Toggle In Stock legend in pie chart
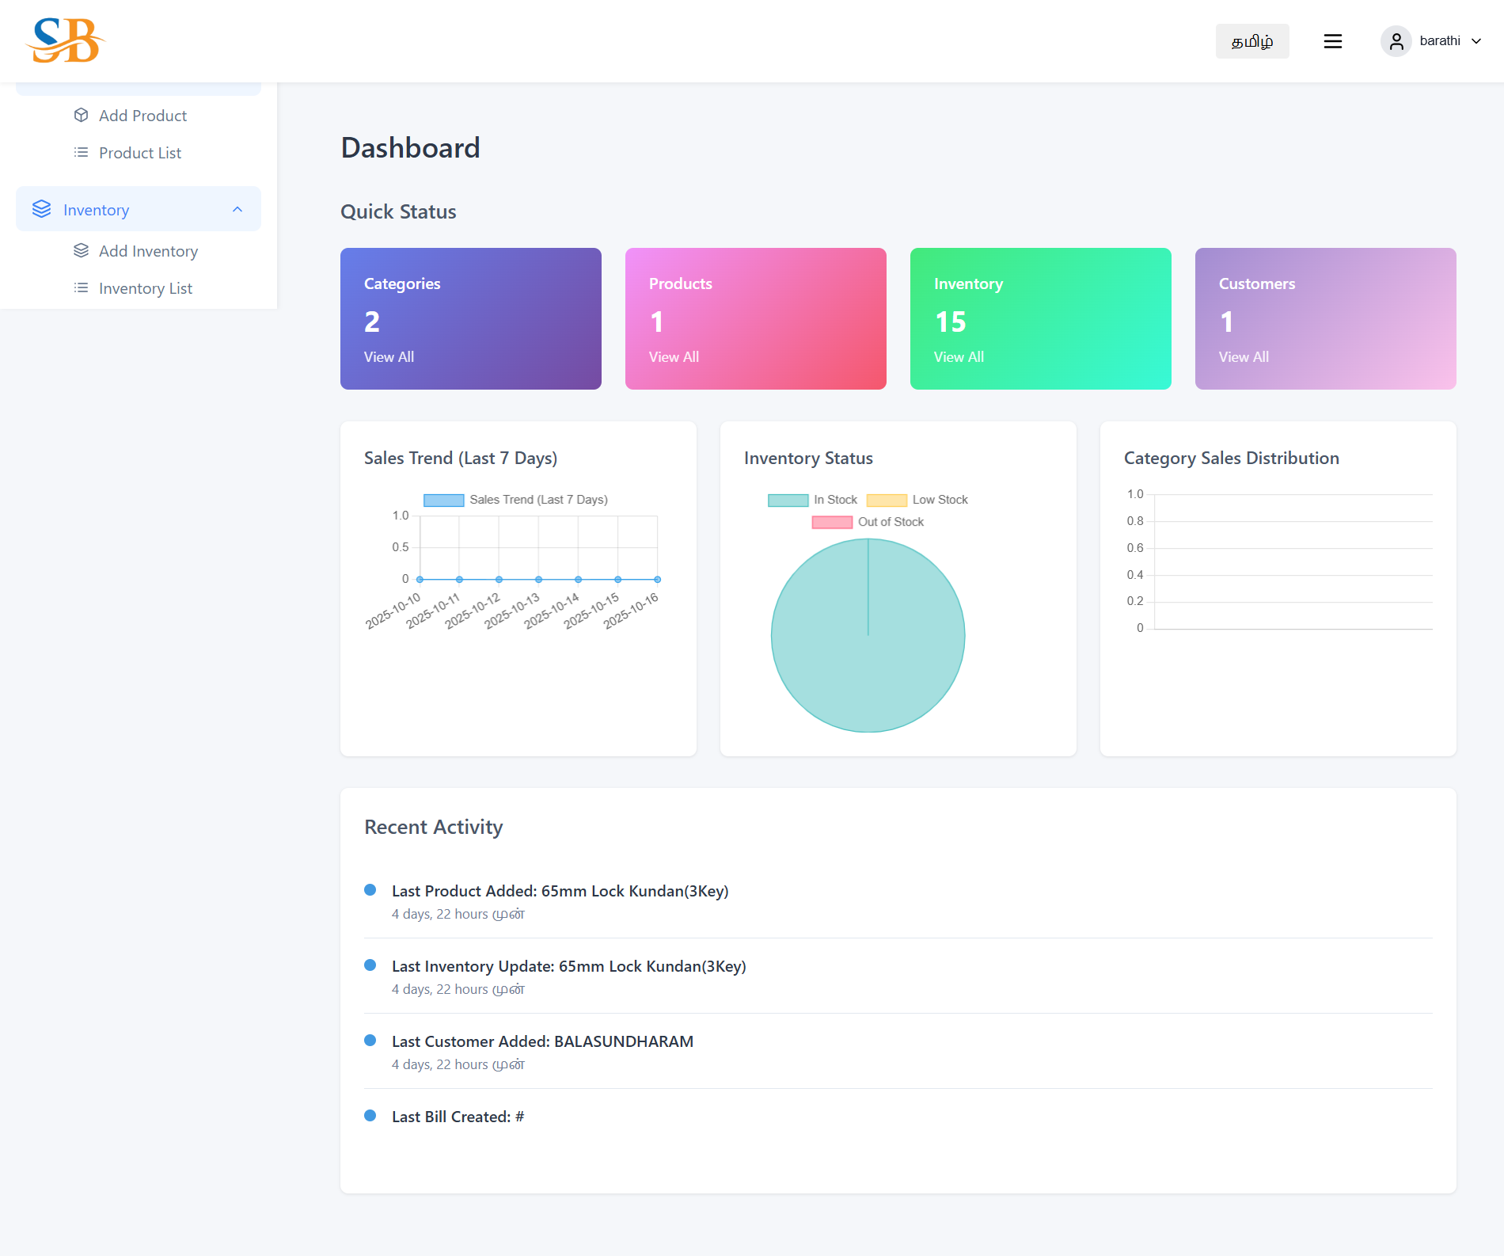This screenshot has height=1256, width=1504. pos(812,500)
